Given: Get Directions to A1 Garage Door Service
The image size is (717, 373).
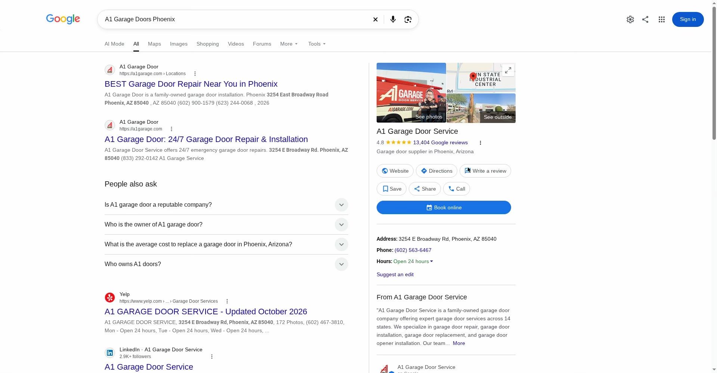Looking at the screenshot, I should point(436,171).
